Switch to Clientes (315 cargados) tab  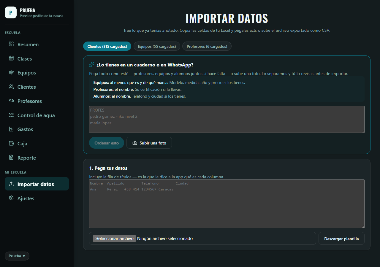107,46
